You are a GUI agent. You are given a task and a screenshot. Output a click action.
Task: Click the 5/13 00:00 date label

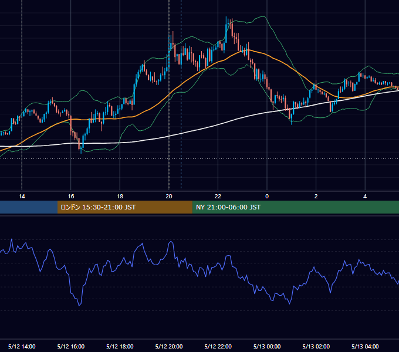pyautogui.click(x=267, y=346)
